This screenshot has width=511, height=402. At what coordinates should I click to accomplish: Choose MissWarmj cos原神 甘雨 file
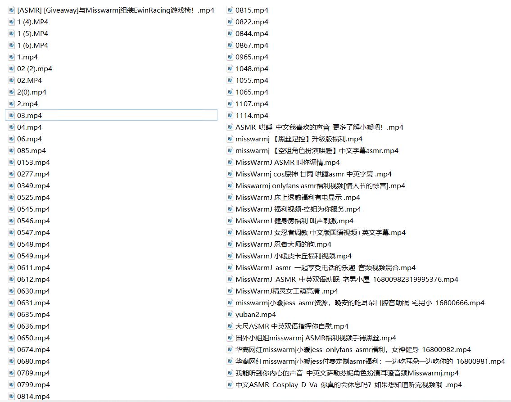tap(313, 174)
